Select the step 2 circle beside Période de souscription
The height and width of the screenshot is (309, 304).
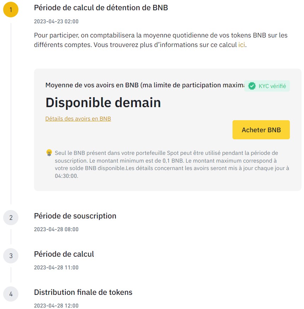point(11,217)
